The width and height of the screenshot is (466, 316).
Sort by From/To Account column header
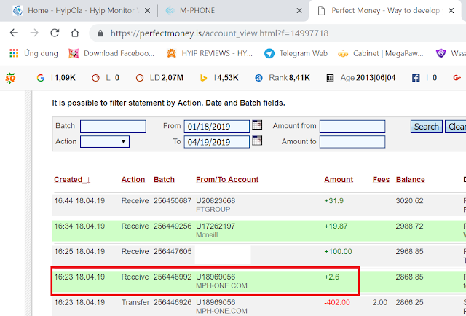click(x=227, y=180)
